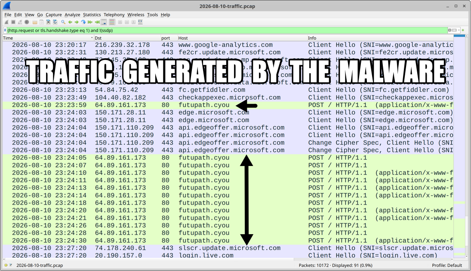Viewport: 471px width, 271px height.
Task: Open capture file properties status icon
Action: point(11,265)
